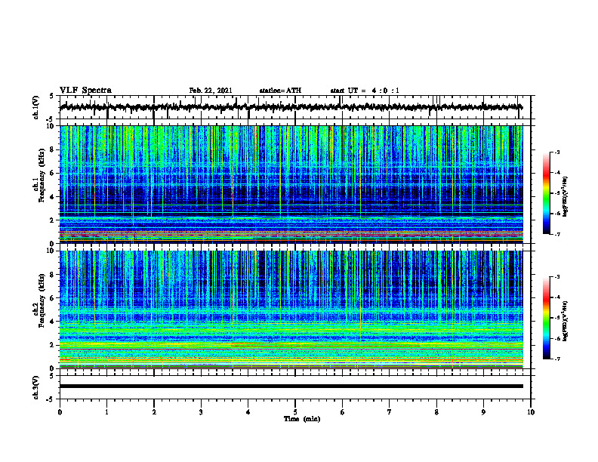The height and width of the screenshot is (462, 598).
Task: Click time axis tick label "3"
Action: [x=201, y=412]
